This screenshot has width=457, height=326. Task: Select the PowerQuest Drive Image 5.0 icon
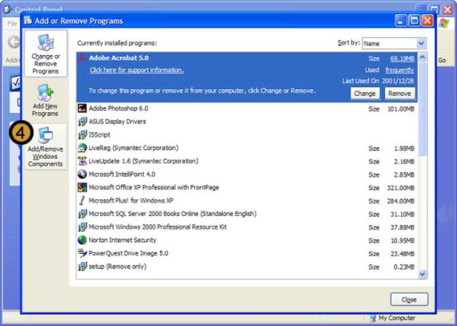(82, 253)
